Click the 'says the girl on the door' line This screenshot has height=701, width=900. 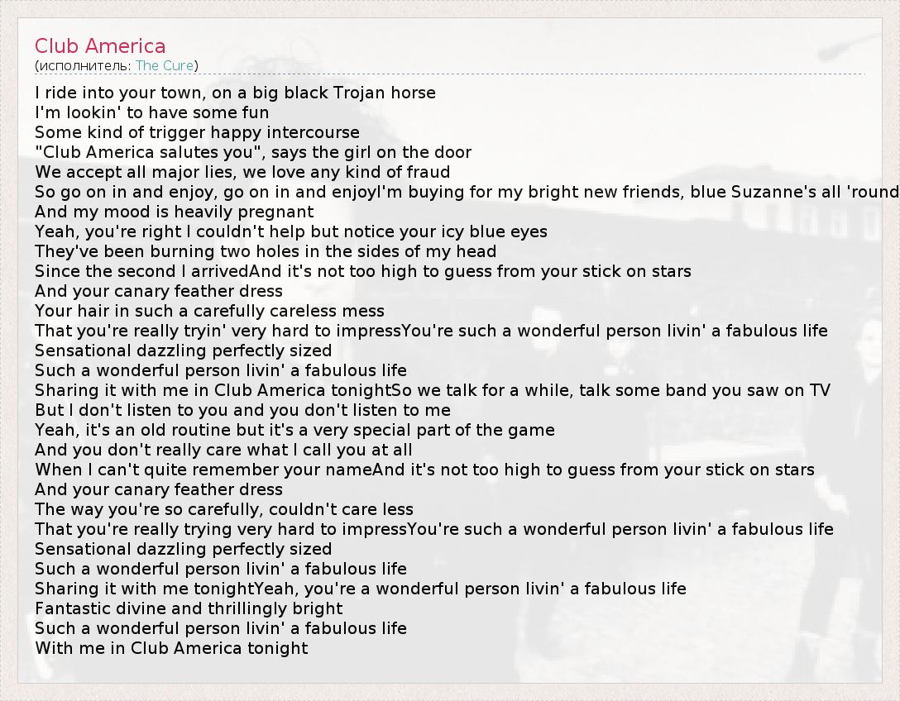click(253, 152)
